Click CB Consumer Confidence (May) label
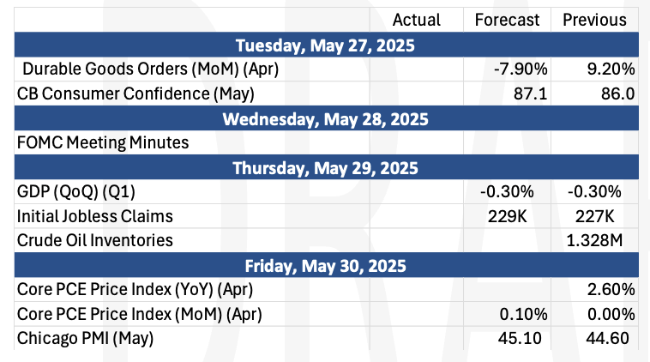 pos(135,94)
